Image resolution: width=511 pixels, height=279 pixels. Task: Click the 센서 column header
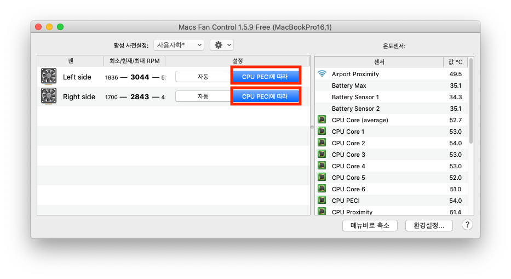point(379,62)
